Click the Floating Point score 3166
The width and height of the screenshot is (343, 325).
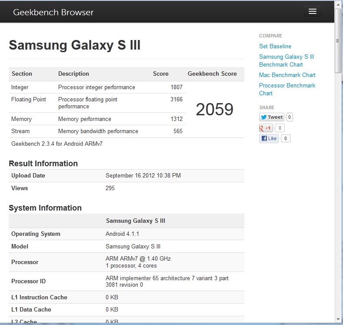176,99
